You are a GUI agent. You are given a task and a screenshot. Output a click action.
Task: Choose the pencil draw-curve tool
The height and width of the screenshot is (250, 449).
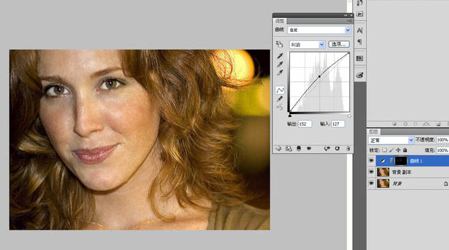[x=280, y=99]
